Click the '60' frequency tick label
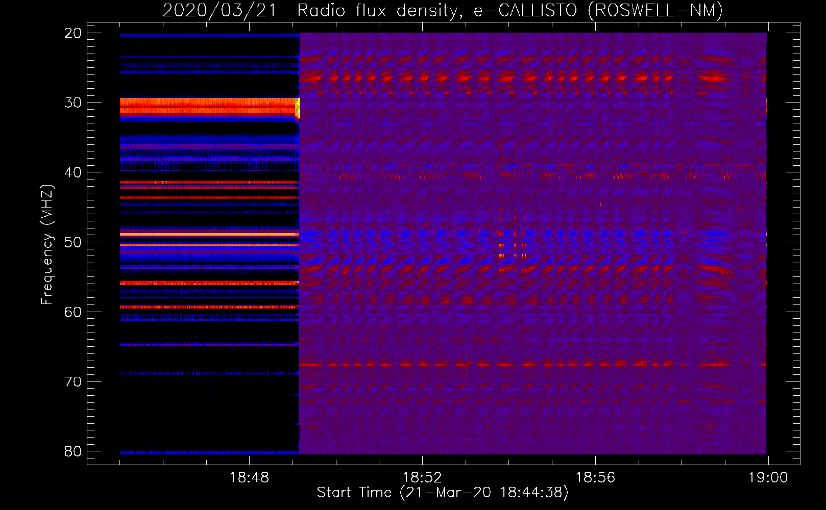Viewport: 826px width, 510px height. [x=73, y=312]
